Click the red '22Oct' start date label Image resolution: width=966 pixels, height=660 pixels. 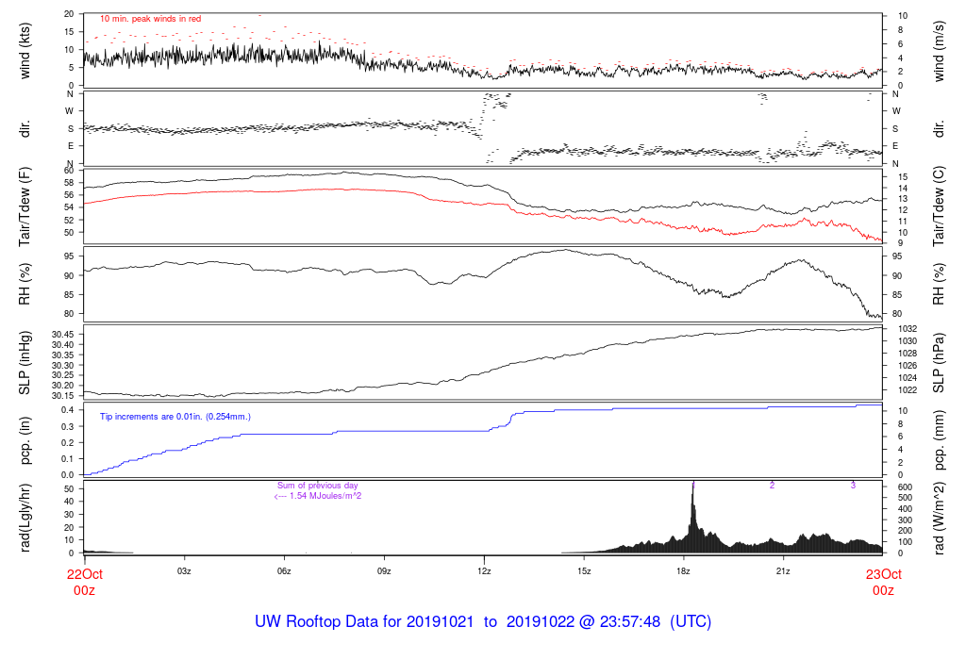tap(84, 574)
